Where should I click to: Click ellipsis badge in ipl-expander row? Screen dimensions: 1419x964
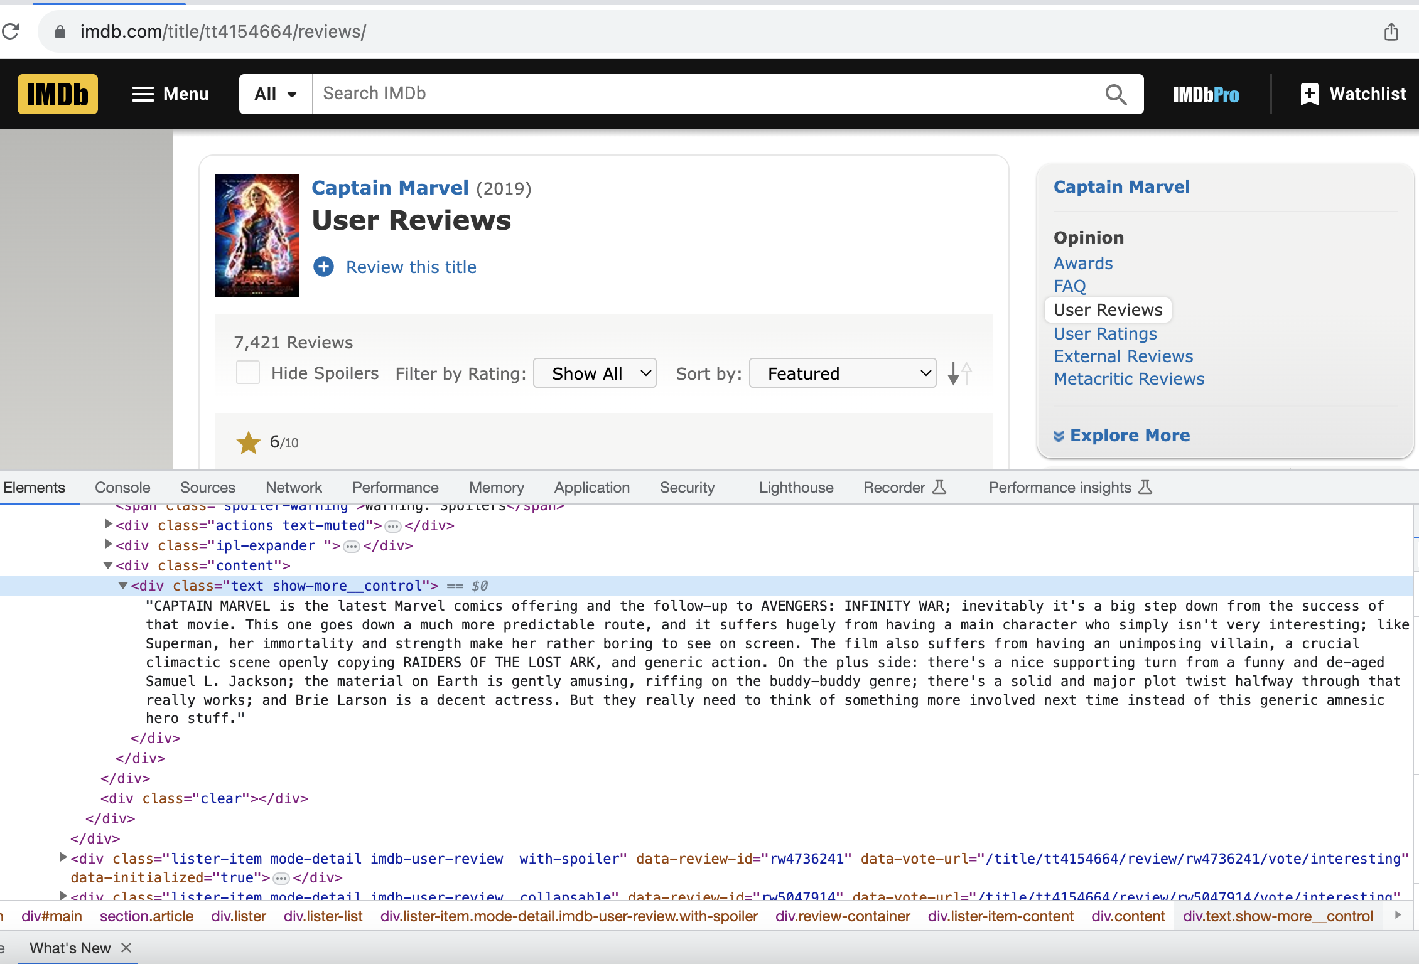pyautogui.click(x=352, y=546)
